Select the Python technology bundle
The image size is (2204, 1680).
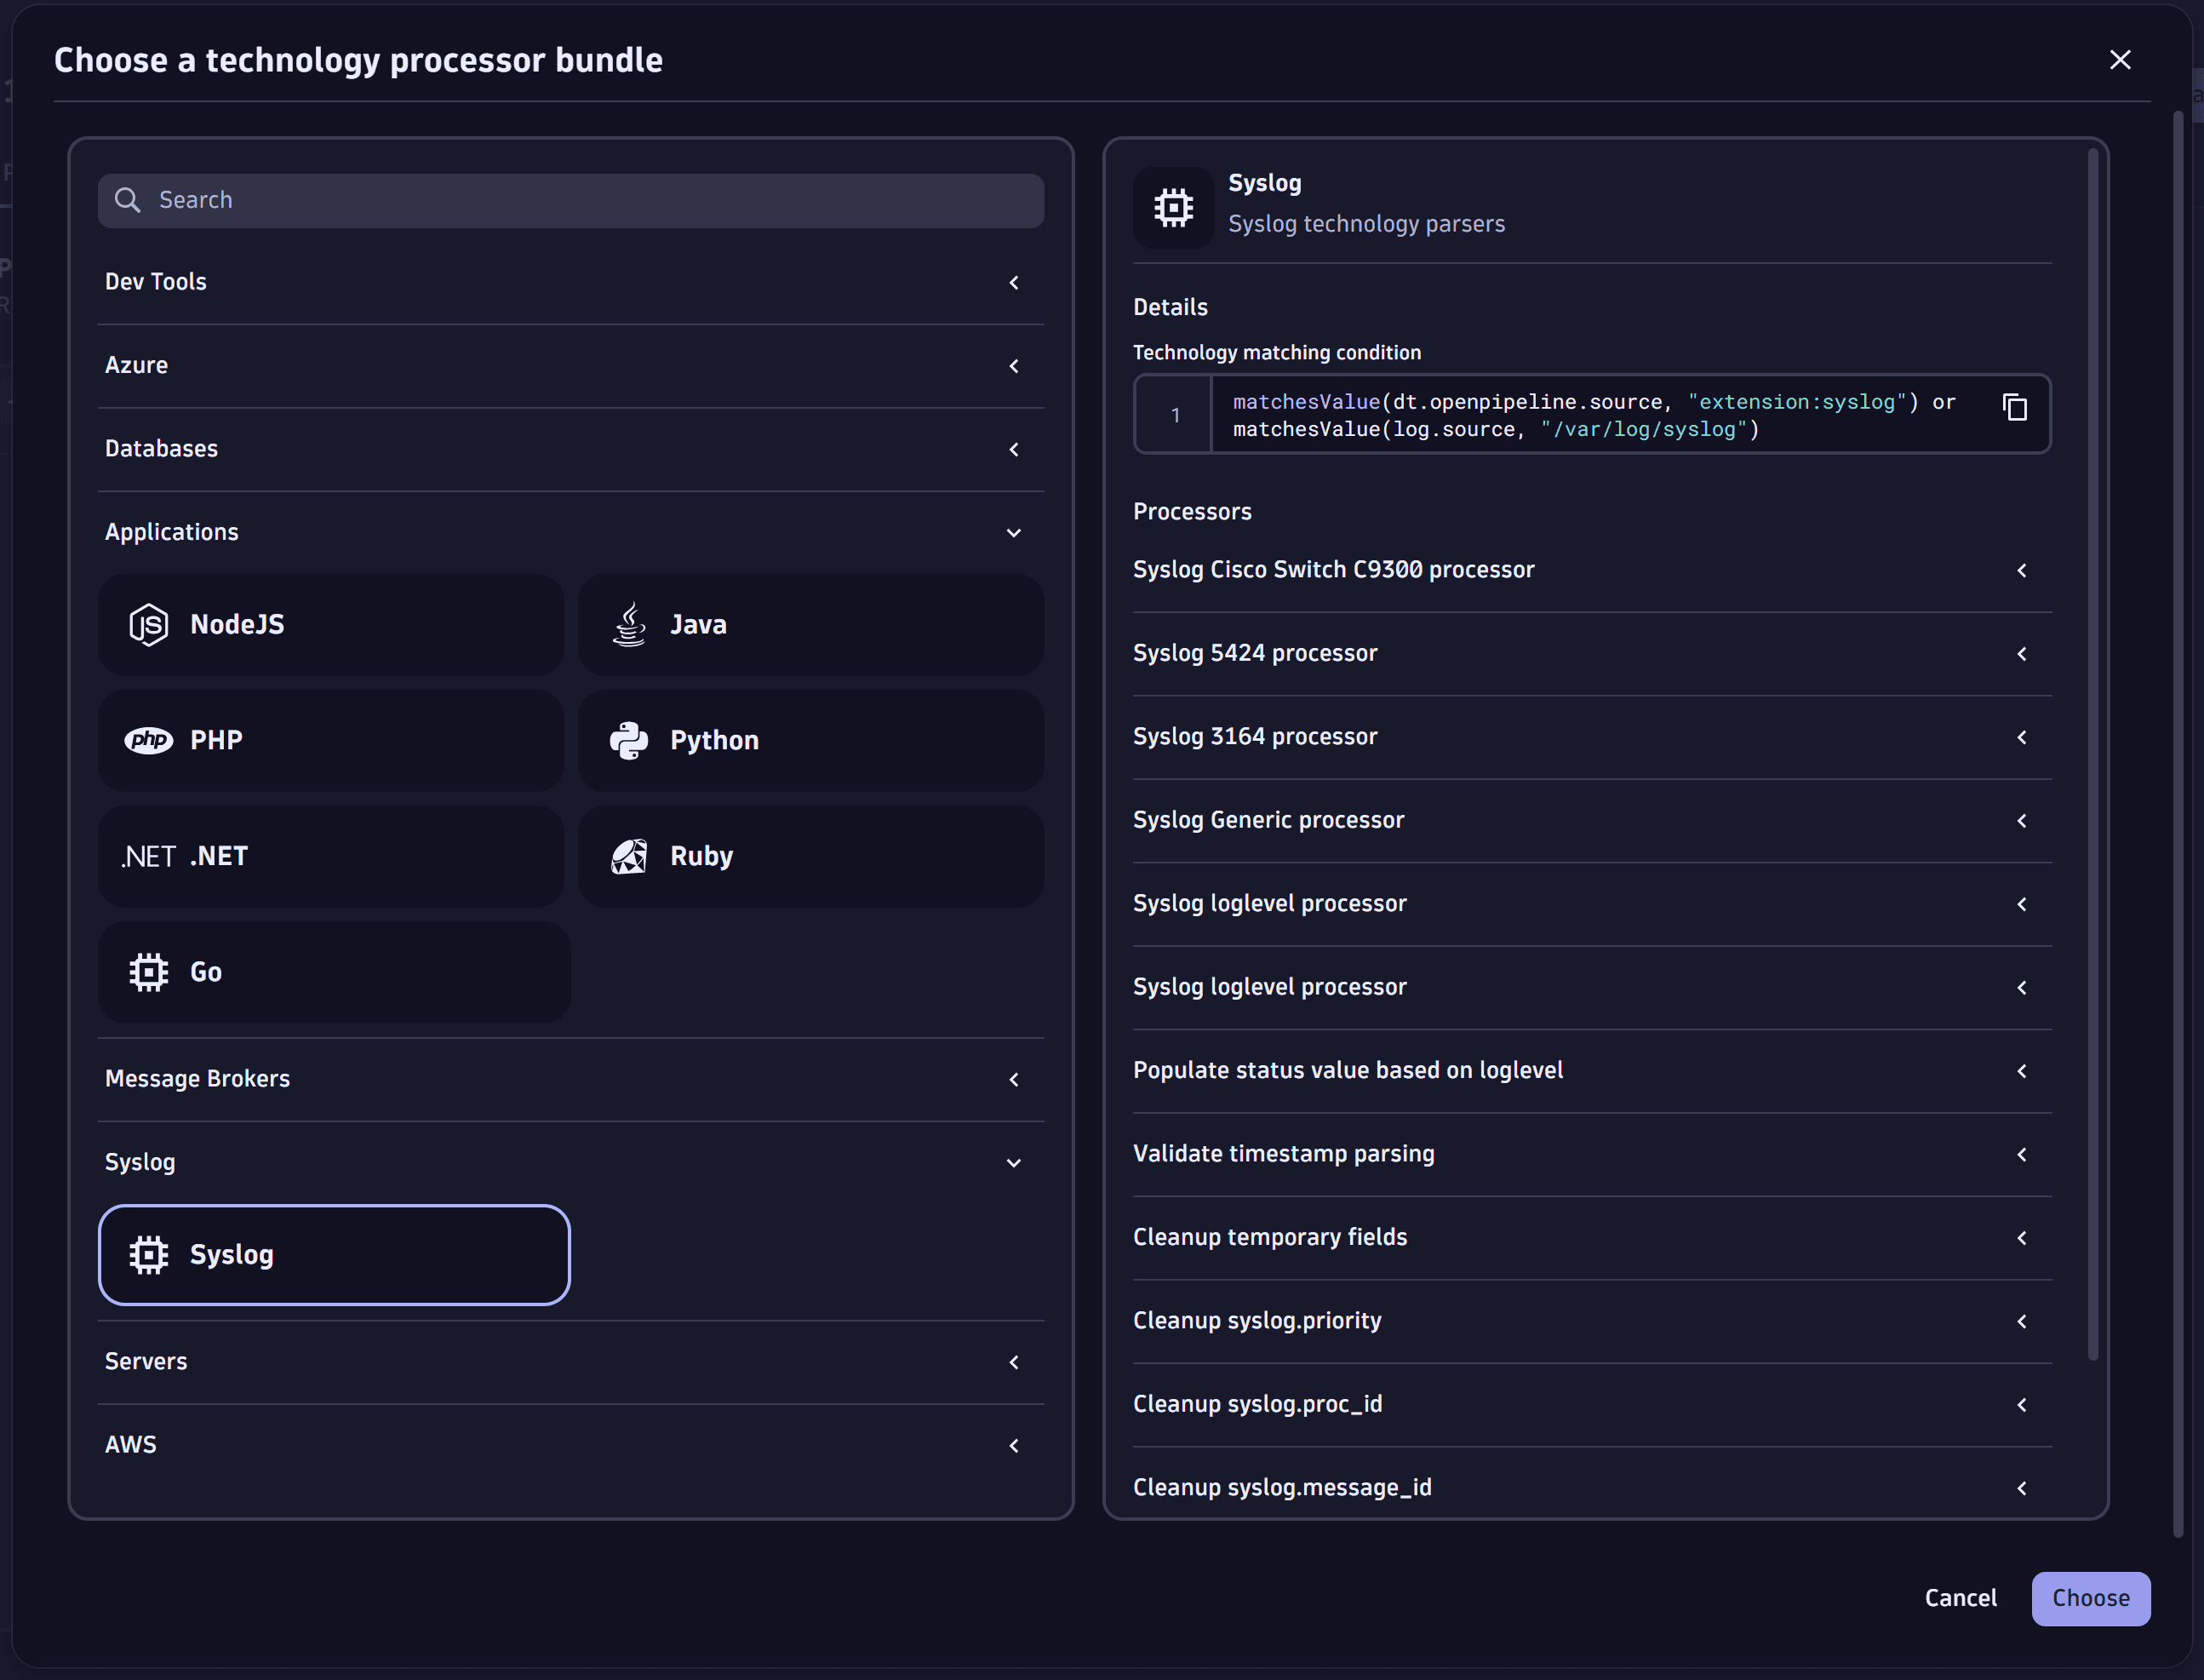pos(810,740)
